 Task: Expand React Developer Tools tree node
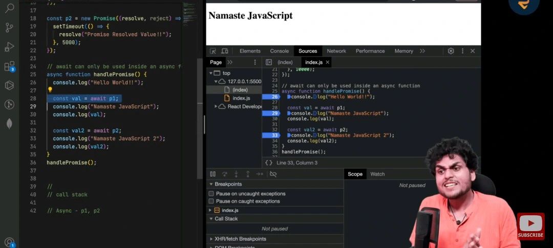click(216, 106)
